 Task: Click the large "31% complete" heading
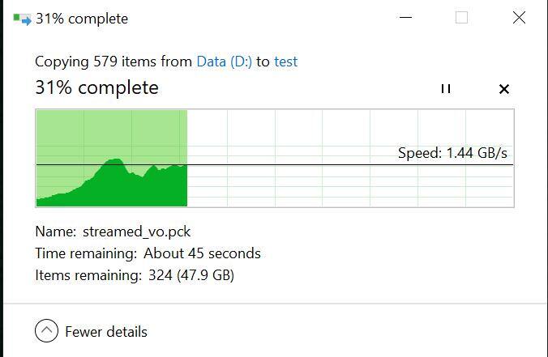tap(96, 87)
